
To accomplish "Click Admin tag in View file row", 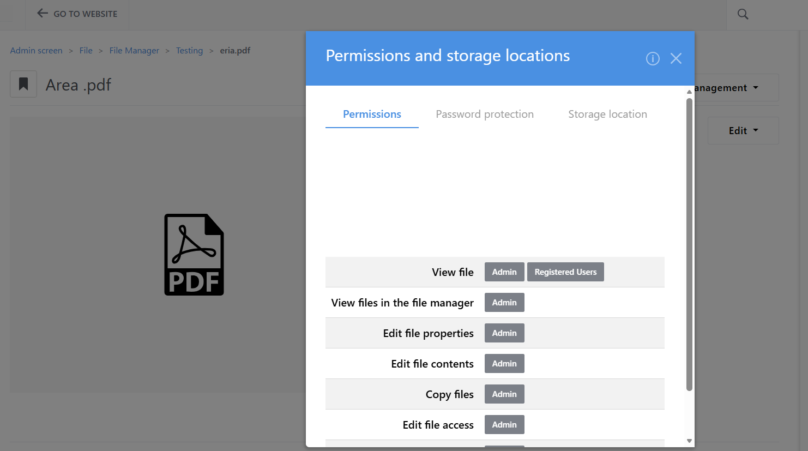I will click(x=504, y=272).
